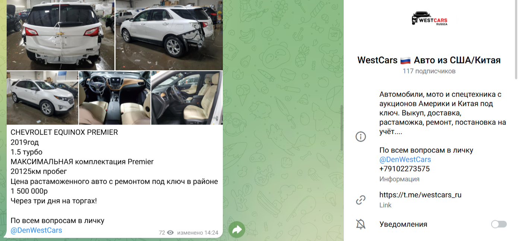
Task: Click the chat area scrollbar thumb
Action: (x=341, y=128)
